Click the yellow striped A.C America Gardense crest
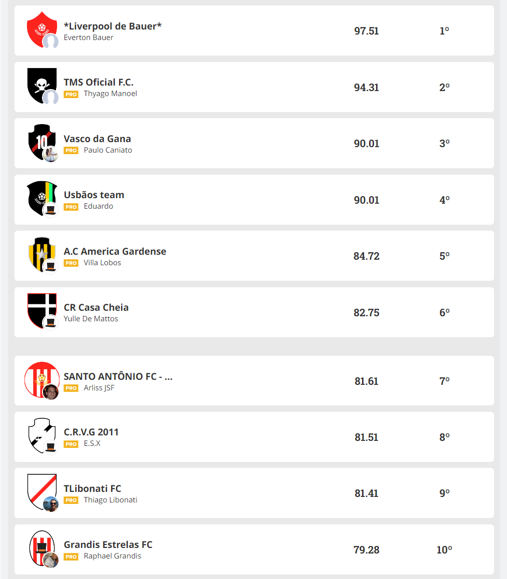Screen dimensions: 507x579 (39, 252)
